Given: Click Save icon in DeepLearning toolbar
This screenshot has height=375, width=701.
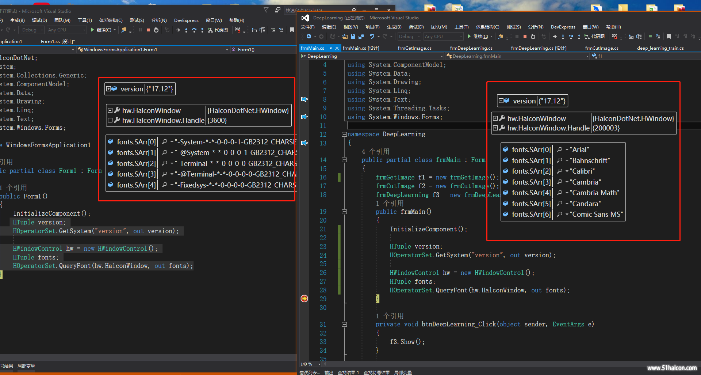Looking at the screenshot, I should 353,37.
